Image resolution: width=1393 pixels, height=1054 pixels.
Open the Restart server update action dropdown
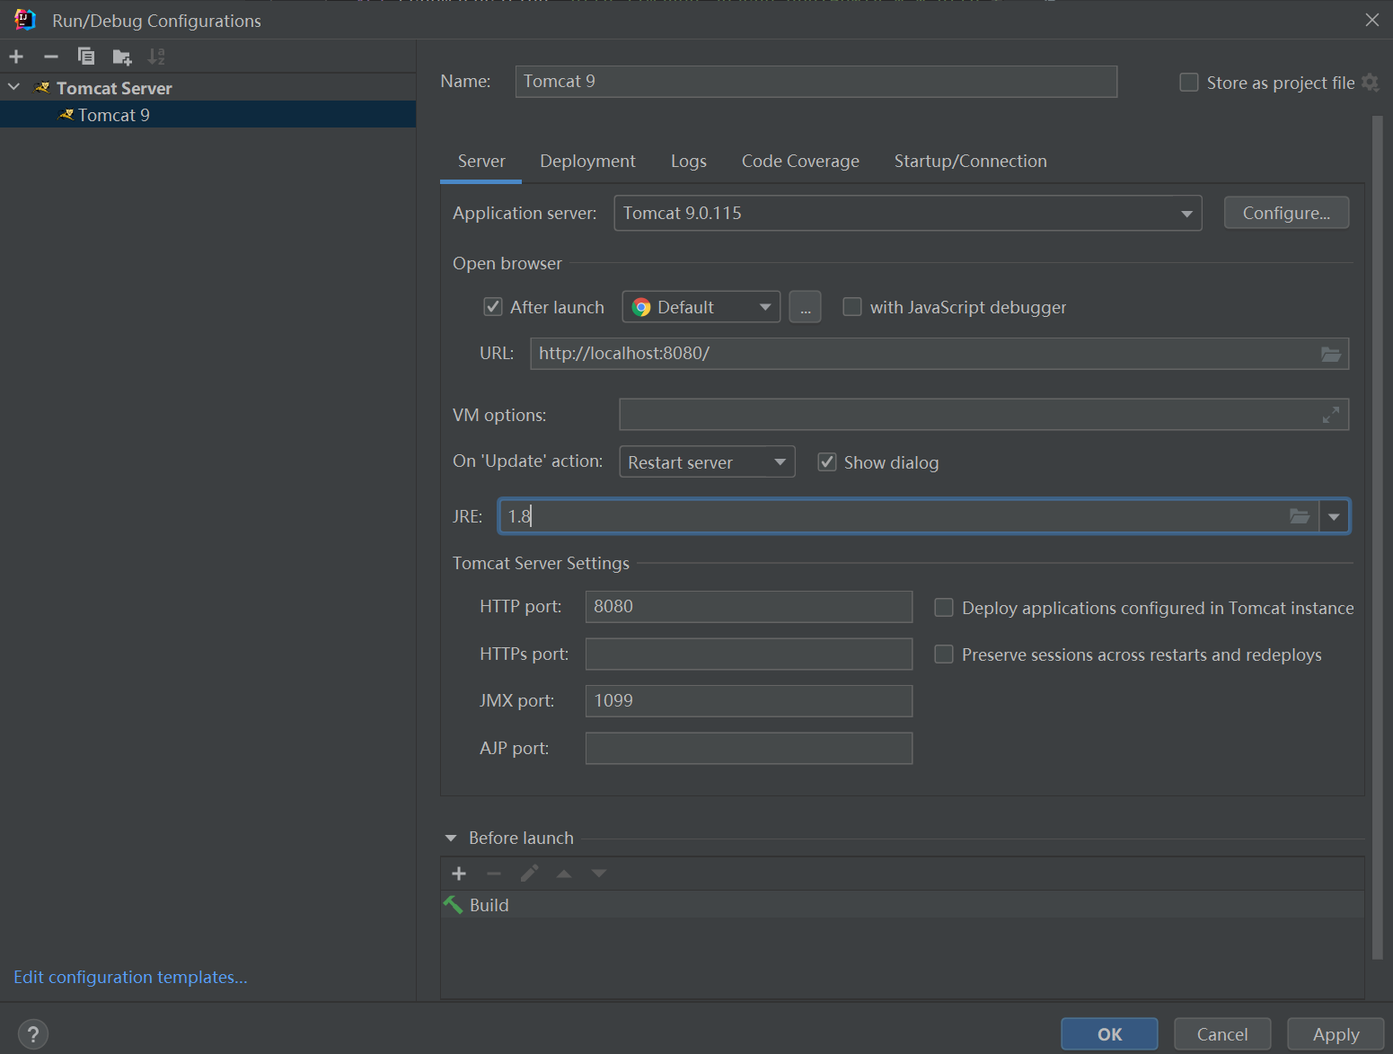pyautogui.click(x=708, y=462)
